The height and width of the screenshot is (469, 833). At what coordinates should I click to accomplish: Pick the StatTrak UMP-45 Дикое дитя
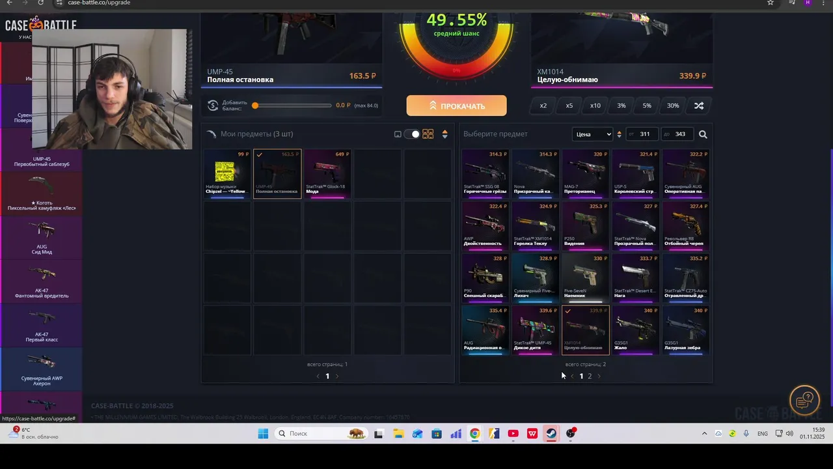(x=535, y=330)
